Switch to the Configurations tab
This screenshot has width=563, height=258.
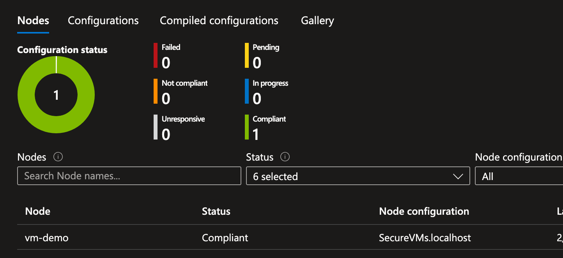tap(103, 20)
